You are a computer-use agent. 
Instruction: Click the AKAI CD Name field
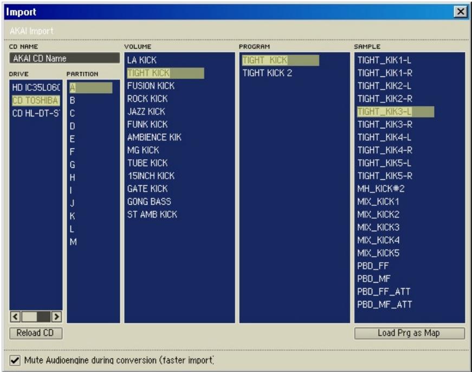(x=64, y=58)
